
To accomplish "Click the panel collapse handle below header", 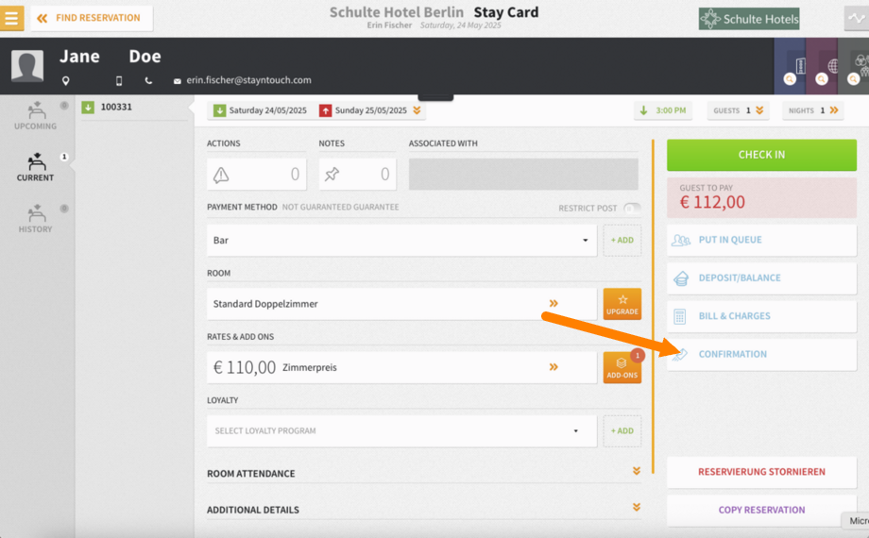I will 435,97.
